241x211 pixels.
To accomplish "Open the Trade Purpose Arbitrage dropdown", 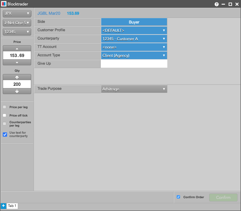I will click(x=134, y=89).
